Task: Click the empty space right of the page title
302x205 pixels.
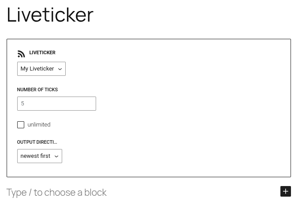Action: pos(193,15)
